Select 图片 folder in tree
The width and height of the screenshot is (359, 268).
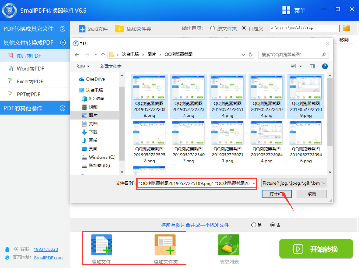coord(95,115)
